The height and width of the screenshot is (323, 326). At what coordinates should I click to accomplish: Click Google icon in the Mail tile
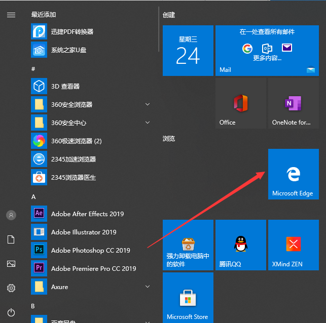tap(247, 49)
